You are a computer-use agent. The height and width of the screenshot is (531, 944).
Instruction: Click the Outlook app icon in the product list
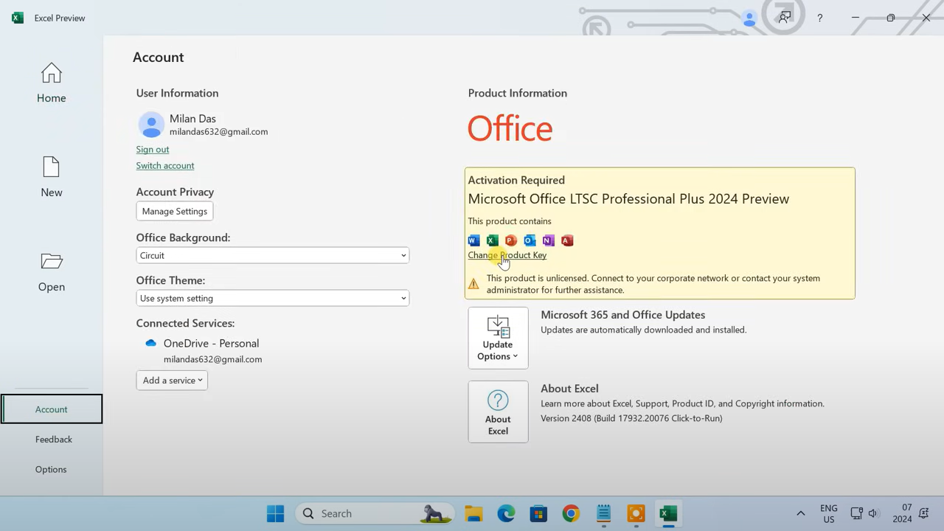(x=530, y=240)
